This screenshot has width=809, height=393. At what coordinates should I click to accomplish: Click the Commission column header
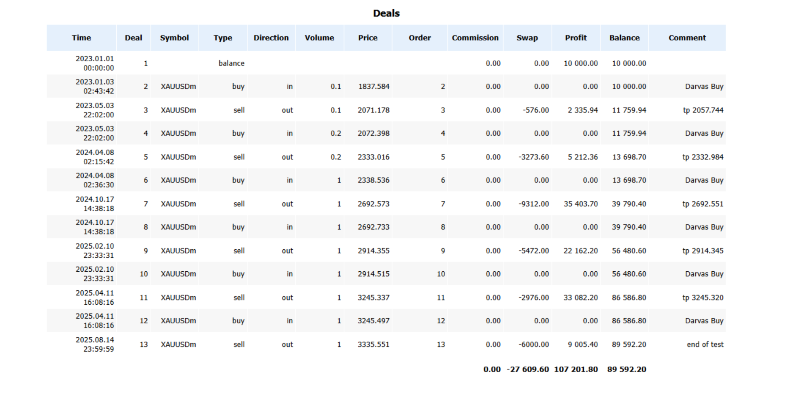[x=475, y=38]
